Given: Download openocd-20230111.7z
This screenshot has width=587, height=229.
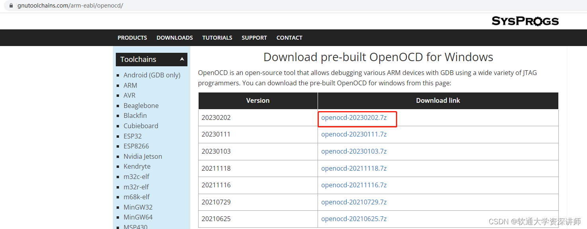Looking at the screenshot, I should (x=354, y=134).
